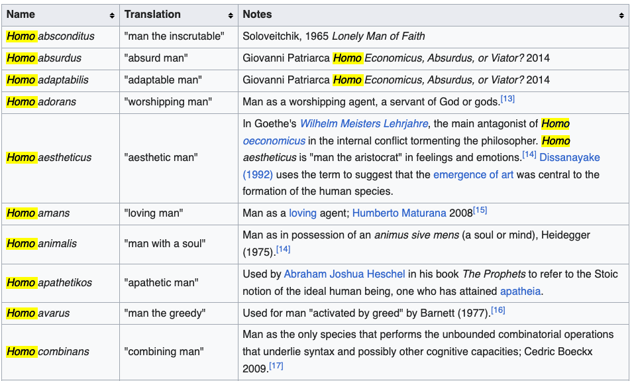The width and height of the screenshot is (636, 381).
Task: Open the Abraham Joshua Heschel link
Action: point(344,274)
